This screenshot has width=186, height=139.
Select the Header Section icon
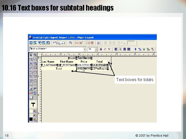click(x=55, y=43)
